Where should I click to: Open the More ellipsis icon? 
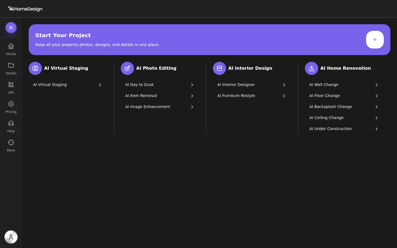pos(11,142)
